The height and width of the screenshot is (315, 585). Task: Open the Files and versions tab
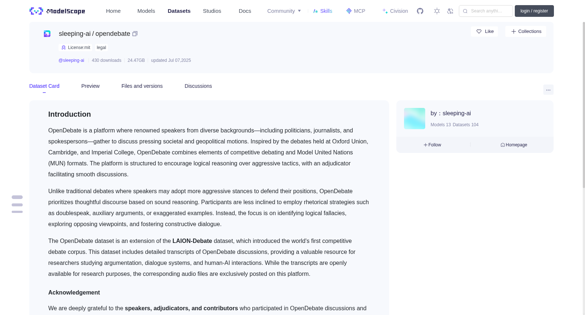coord(142,86)
